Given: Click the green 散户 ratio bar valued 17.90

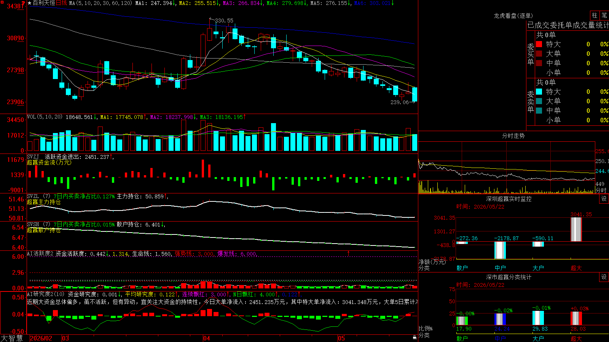Looking at the screenshot, I should [462, 321].
